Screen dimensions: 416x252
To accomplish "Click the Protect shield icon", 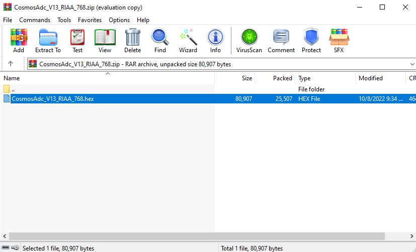I will tap(311, 37).
